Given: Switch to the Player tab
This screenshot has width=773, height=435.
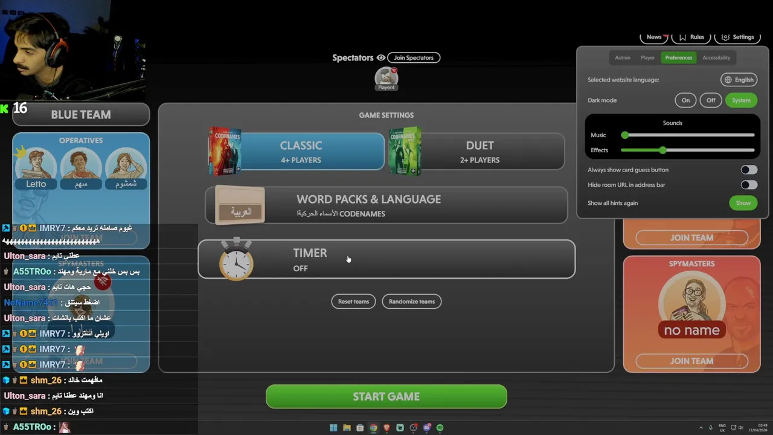Looking at the screenshot, I should [648, 57].
